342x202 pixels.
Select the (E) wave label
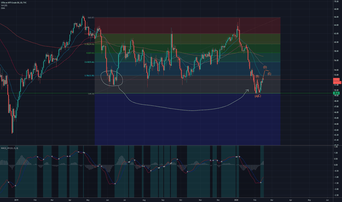[x=269, y=74]
